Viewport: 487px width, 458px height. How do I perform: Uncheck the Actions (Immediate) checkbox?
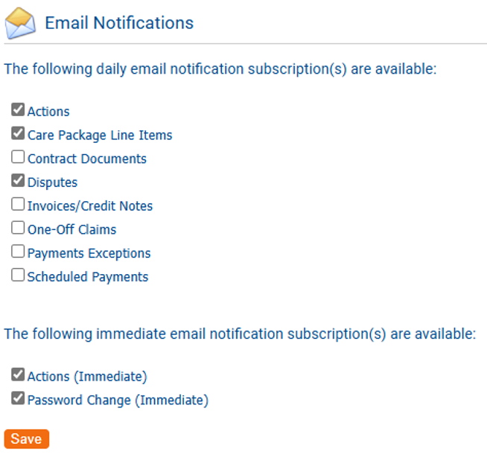(x=18, y=375)
